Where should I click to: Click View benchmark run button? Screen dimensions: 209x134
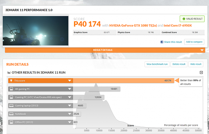tap(157, 64)
